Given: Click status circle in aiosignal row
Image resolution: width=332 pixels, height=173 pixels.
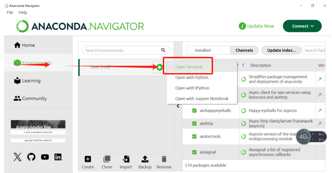Looking at the screenshot, I should click(244, 152).
